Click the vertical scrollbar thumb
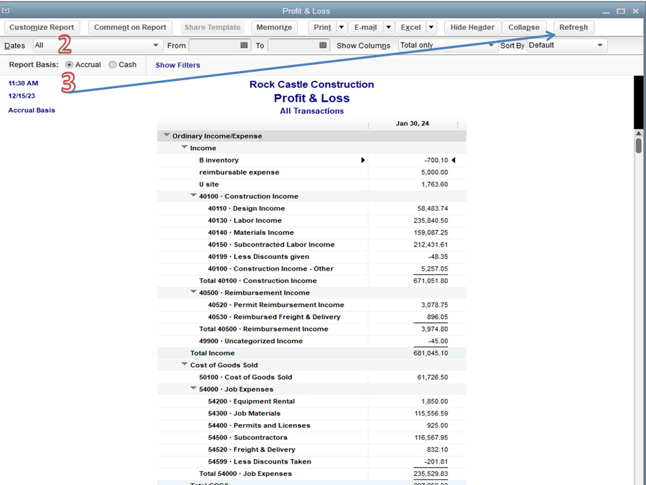646x485 pixels. 638,145
